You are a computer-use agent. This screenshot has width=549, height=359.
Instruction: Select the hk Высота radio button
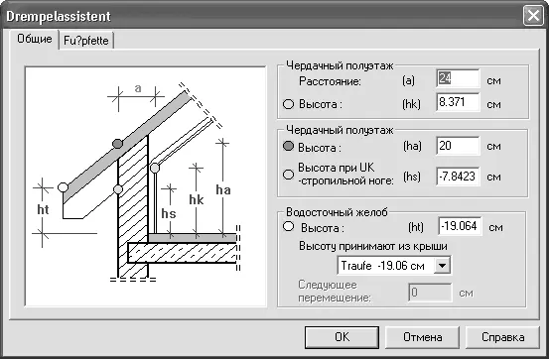[x=288, y=104]
